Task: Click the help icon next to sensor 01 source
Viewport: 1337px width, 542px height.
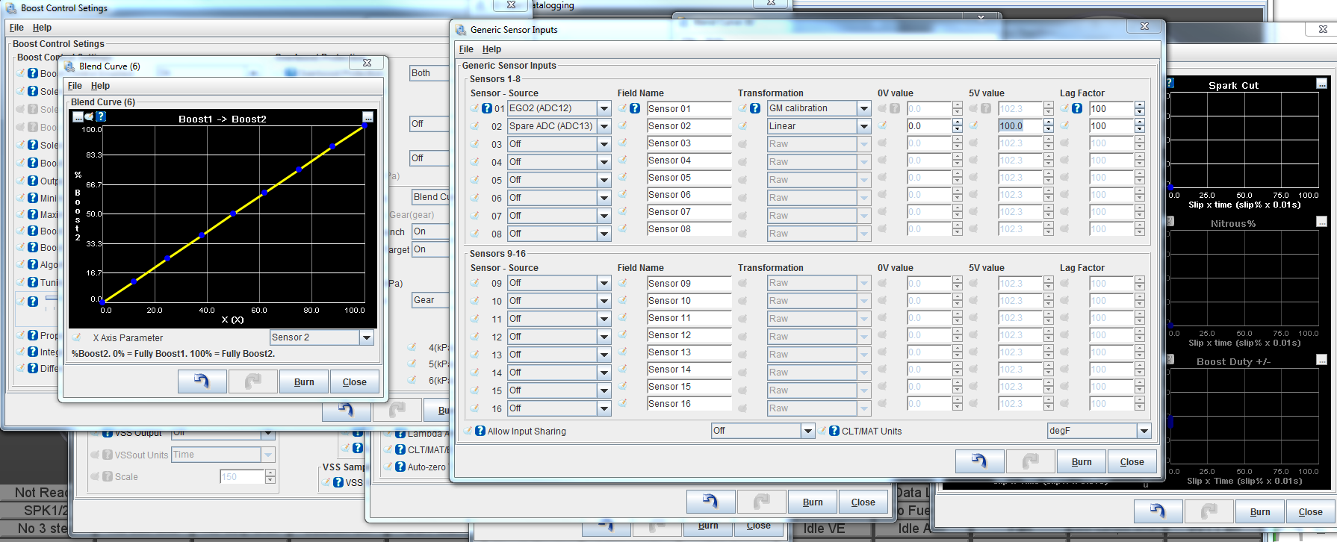Action: [x=487, y=108]
